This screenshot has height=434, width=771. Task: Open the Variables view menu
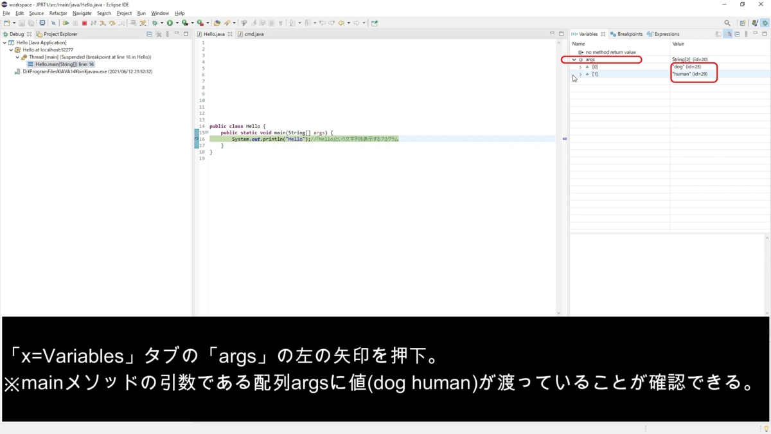[746, 34]
